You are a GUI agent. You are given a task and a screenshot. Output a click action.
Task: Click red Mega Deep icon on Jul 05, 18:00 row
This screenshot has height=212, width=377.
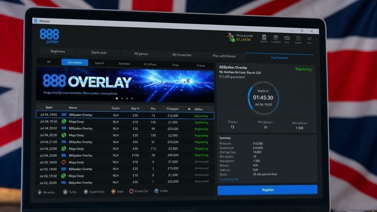pyautogui.click(x=64, y=162)
